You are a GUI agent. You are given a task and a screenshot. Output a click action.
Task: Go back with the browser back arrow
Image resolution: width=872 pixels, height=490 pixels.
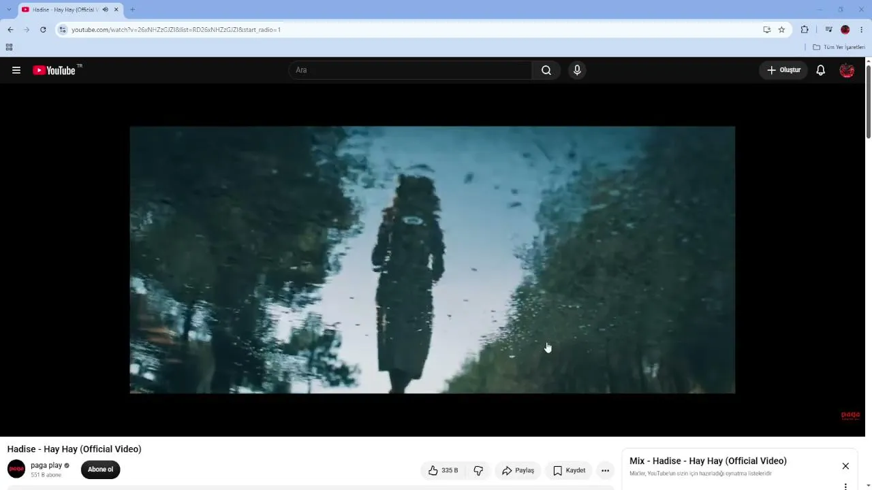point(10,29)
